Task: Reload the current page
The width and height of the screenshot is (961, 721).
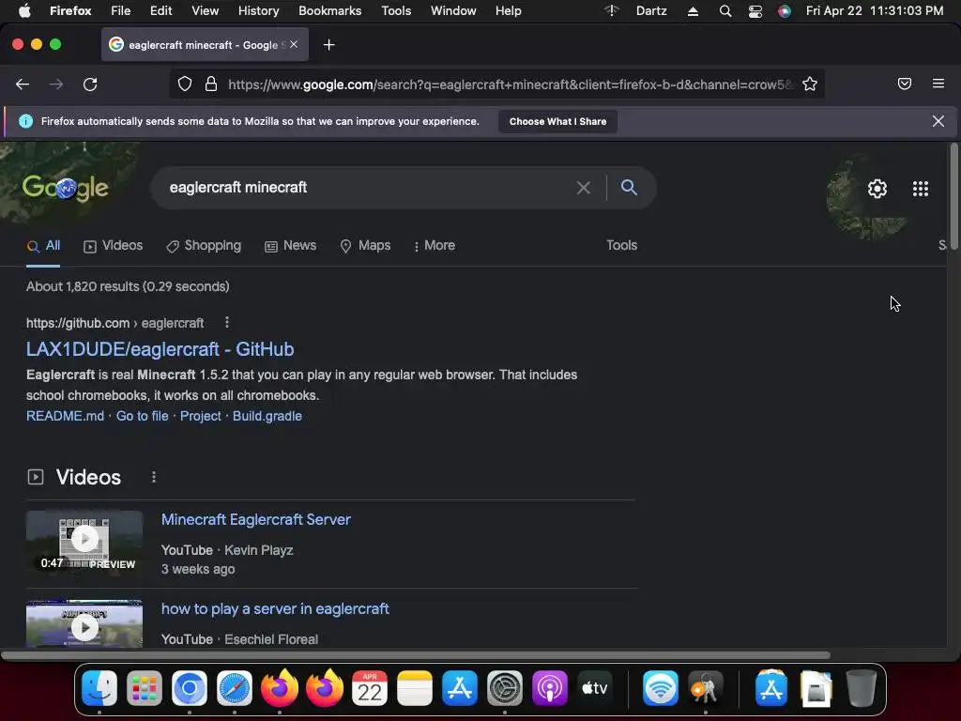Action: (90, 84)
